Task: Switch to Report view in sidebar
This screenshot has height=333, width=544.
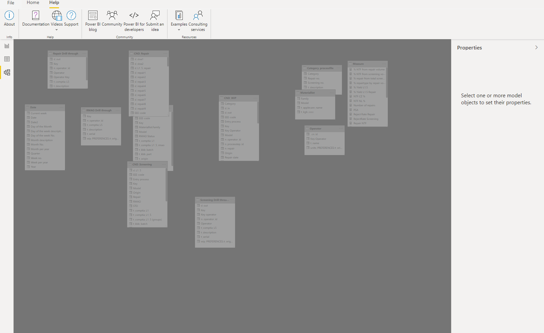Action: click(x=7, y=46)
